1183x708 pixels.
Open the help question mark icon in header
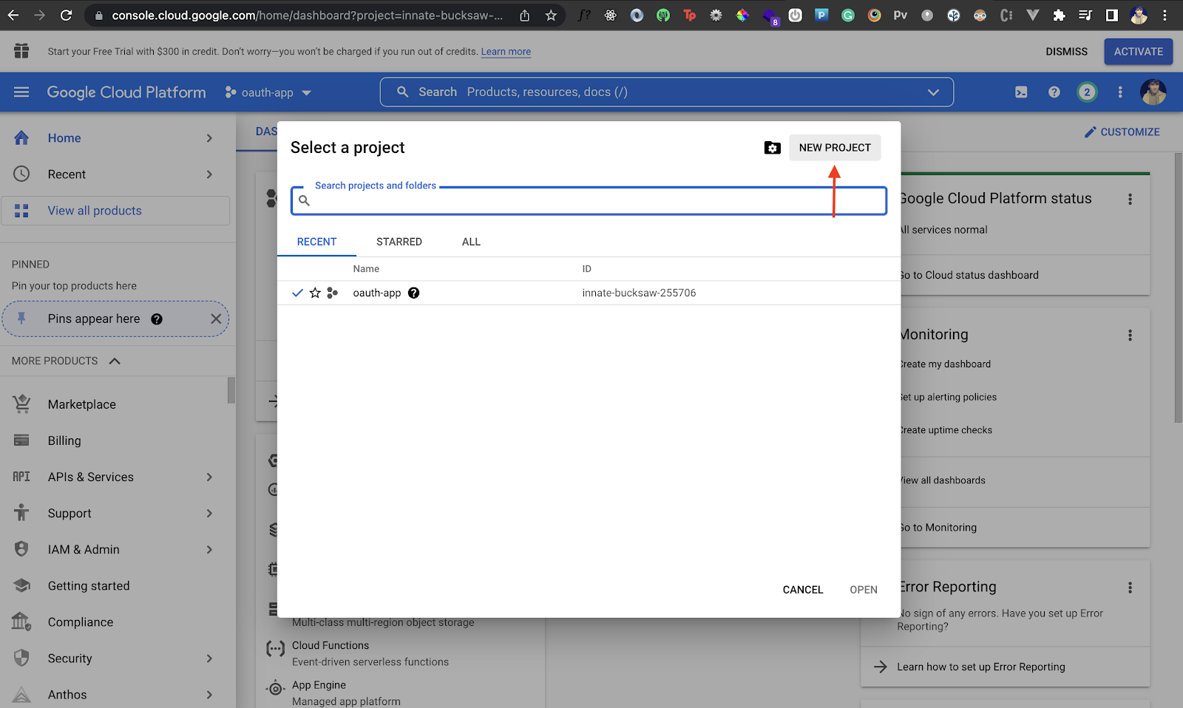pyautogui.click(x=1054, y=92)
